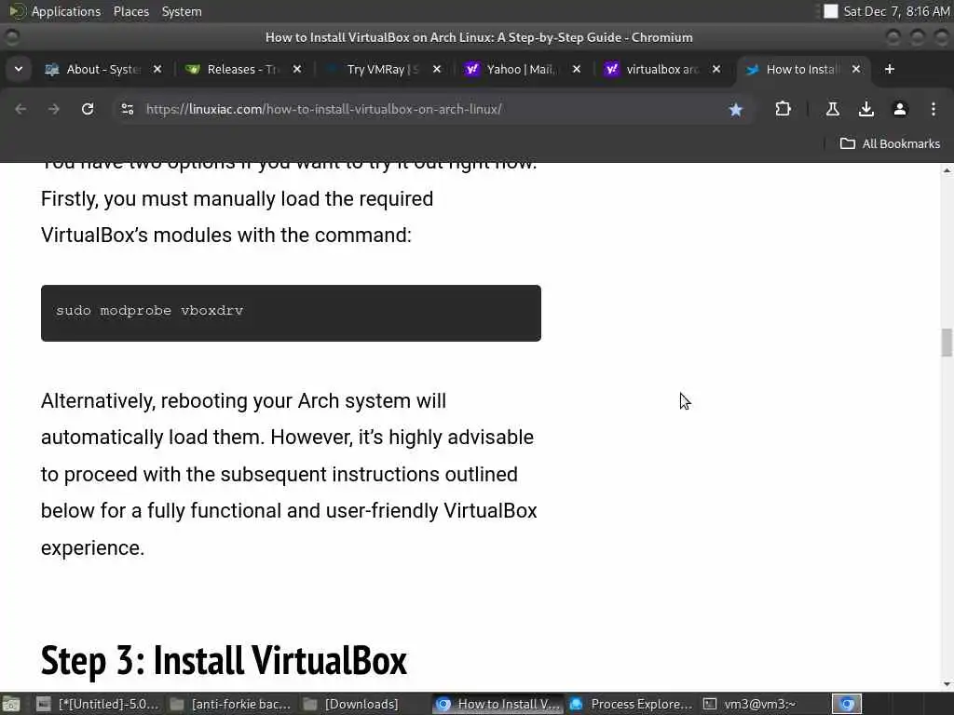This screenshot has width=954, height=715.
Task: Click the window menu icon in title bar
Action: point(11,37)
